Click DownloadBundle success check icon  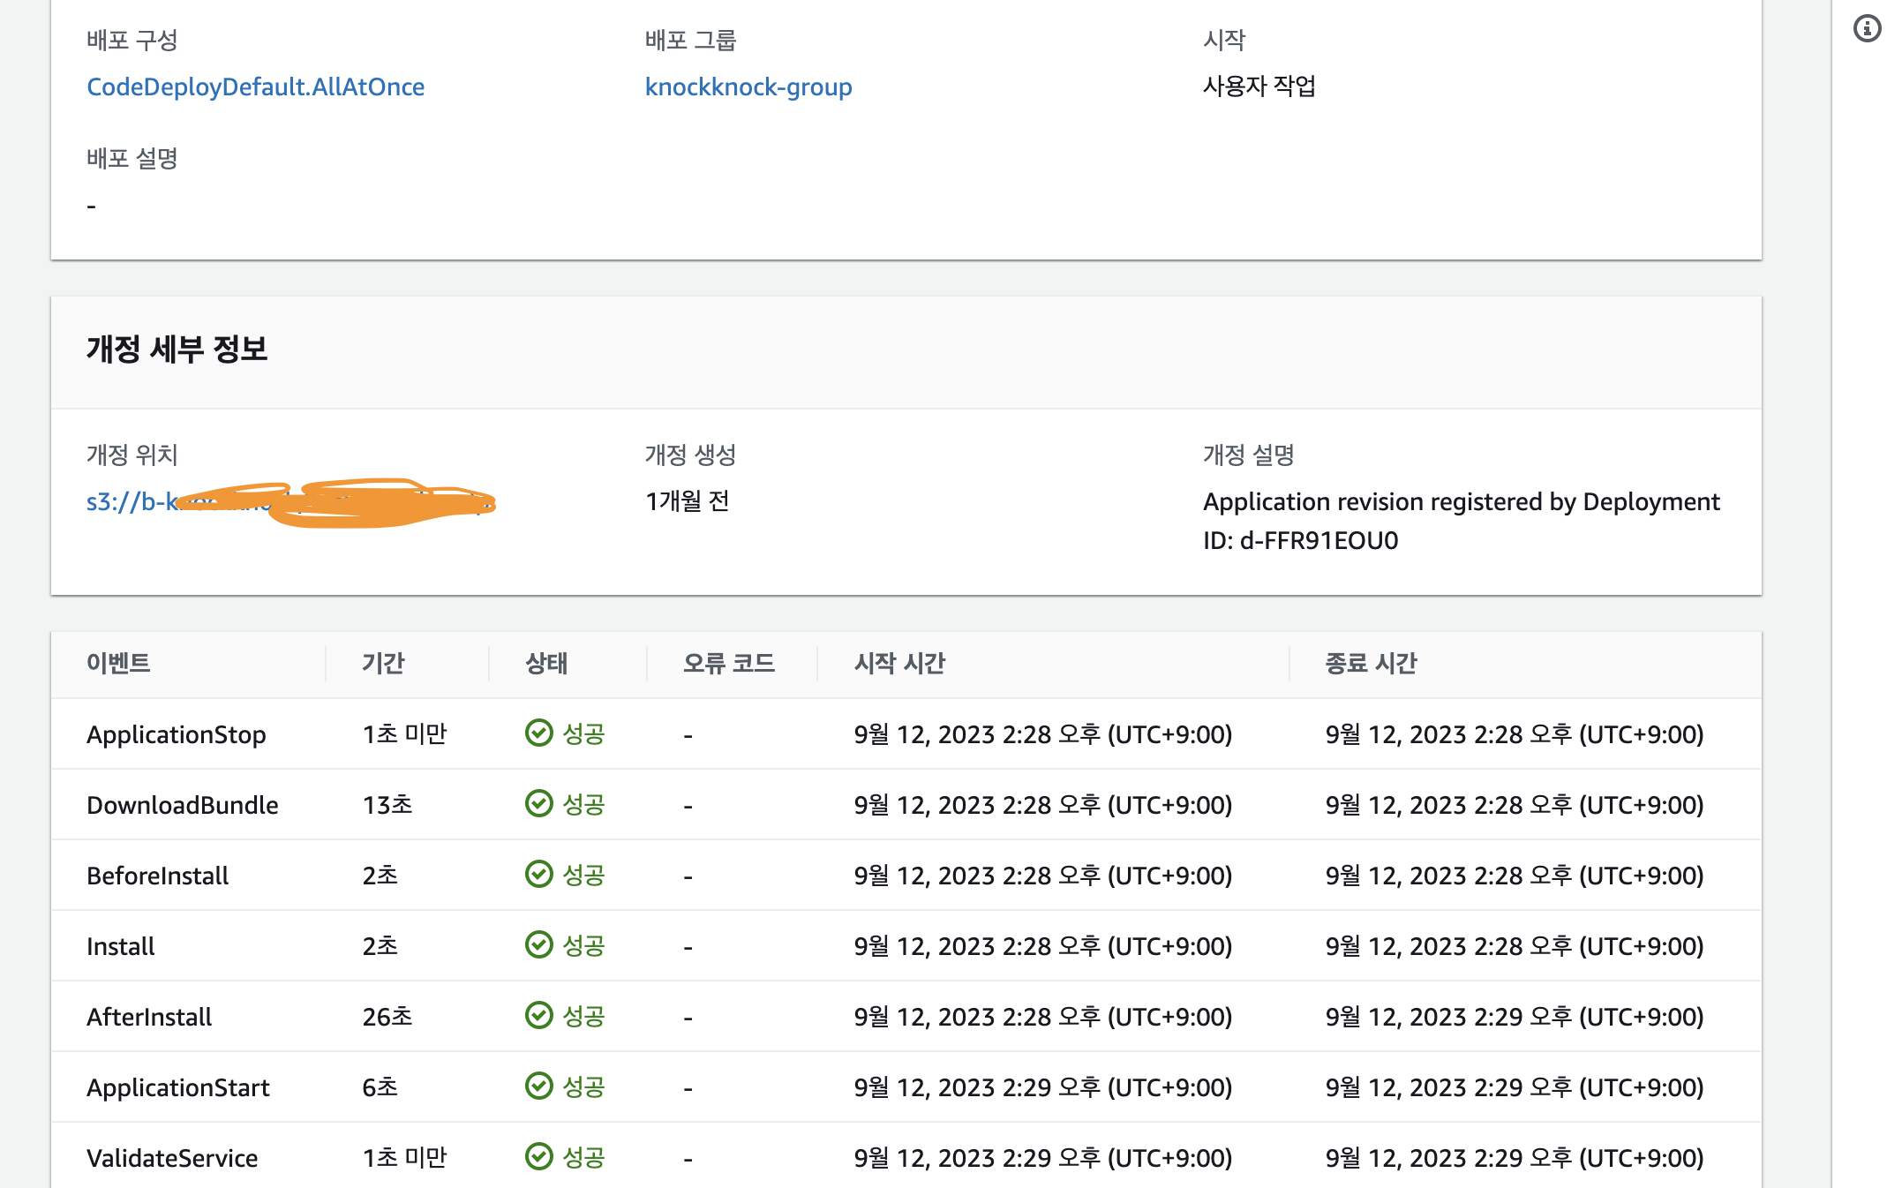click(538, 804)
